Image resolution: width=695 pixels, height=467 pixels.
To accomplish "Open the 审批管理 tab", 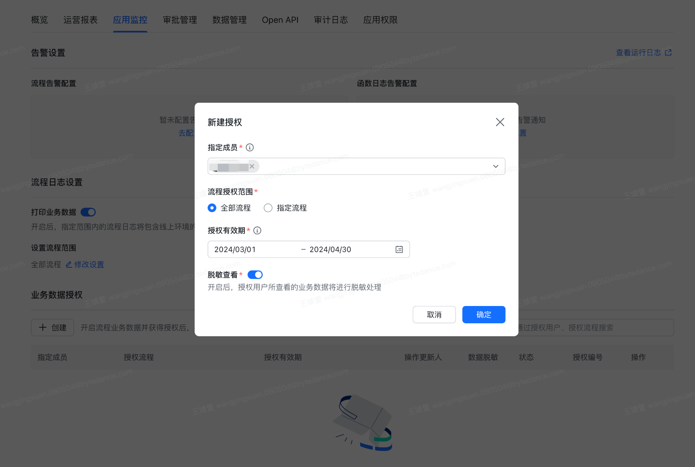I will [180, 20].
